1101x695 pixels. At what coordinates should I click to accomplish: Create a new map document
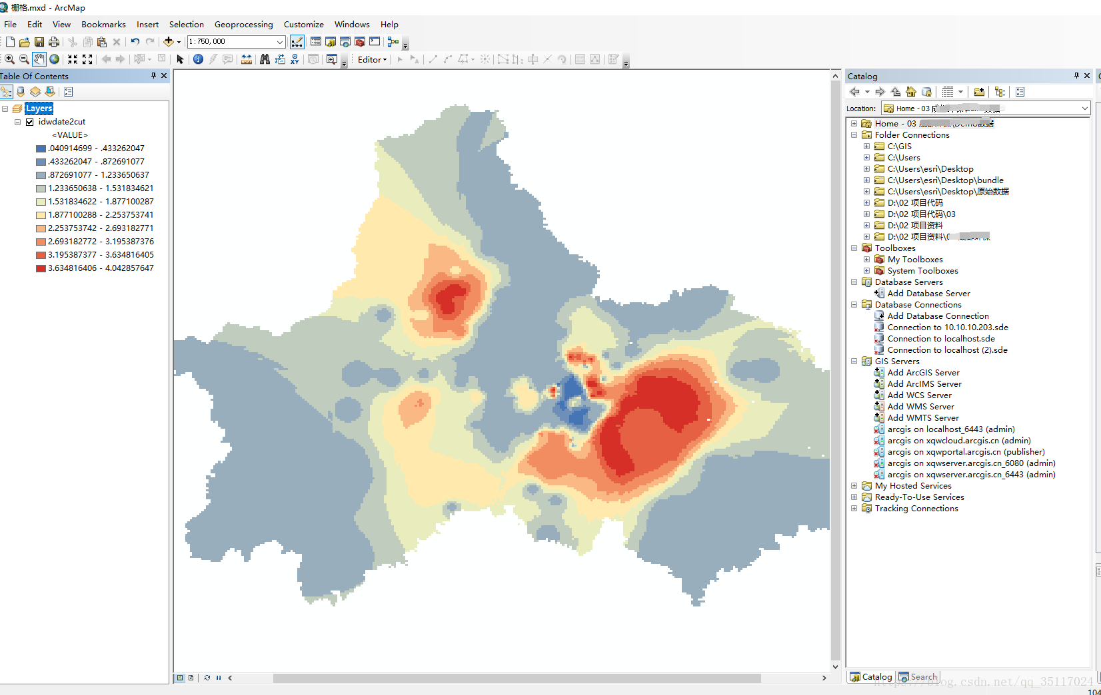(10, 41)
